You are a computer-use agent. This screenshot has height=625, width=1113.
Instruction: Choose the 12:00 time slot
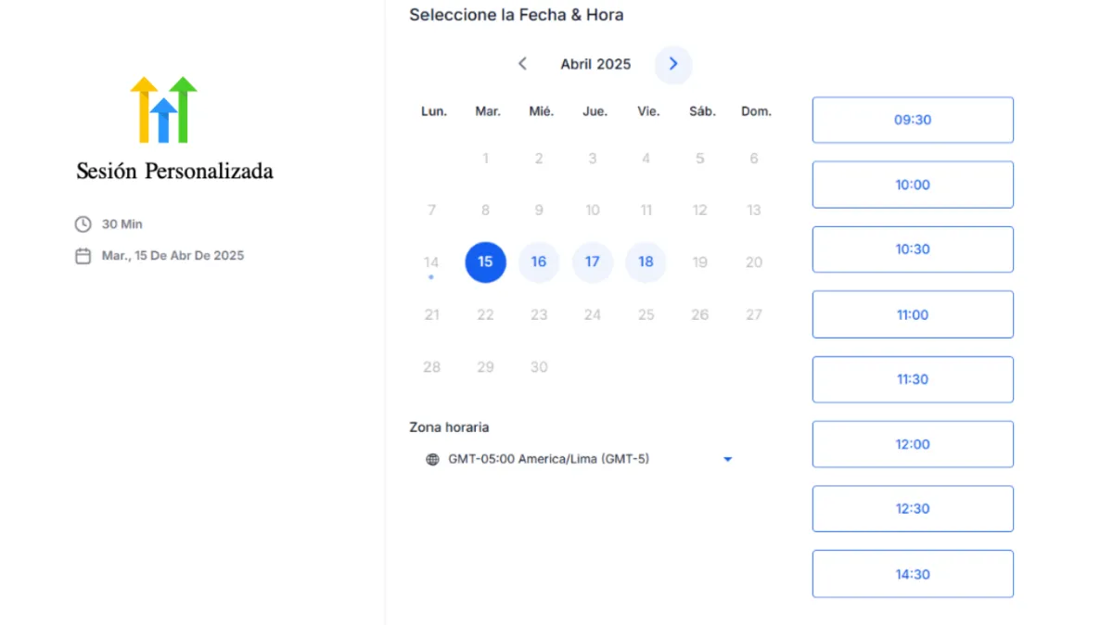[x=913, y=444]
